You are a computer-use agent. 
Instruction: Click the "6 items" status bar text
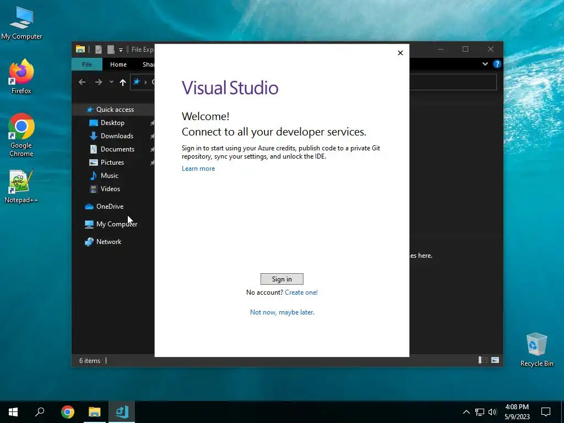click(90, 360)
